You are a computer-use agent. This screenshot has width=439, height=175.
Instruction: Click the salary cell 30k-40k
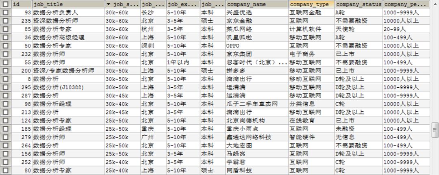pyautogui.click(x=123, y=104)
